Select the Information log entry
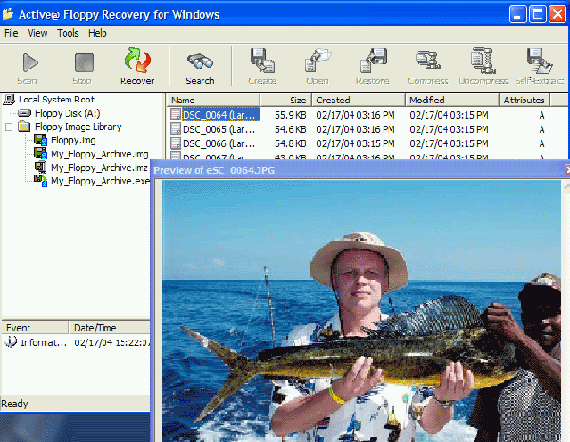The width and height of the screenshot is (570, 442). coord(76,342)
